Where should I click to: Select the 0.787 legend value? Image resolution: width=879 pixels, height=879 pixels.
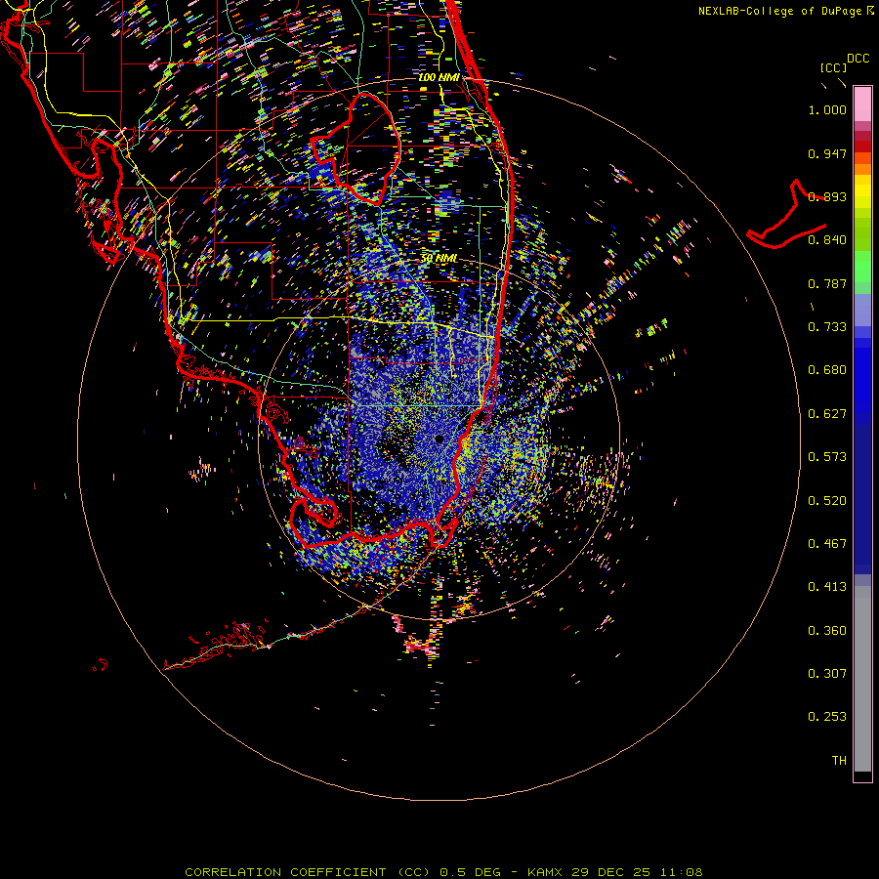pyautogui.click(x=827, y=283)
